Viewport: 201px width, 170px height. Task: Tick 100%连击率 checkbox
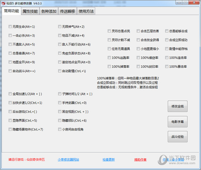pyautogui.click(x=166, y=58)
